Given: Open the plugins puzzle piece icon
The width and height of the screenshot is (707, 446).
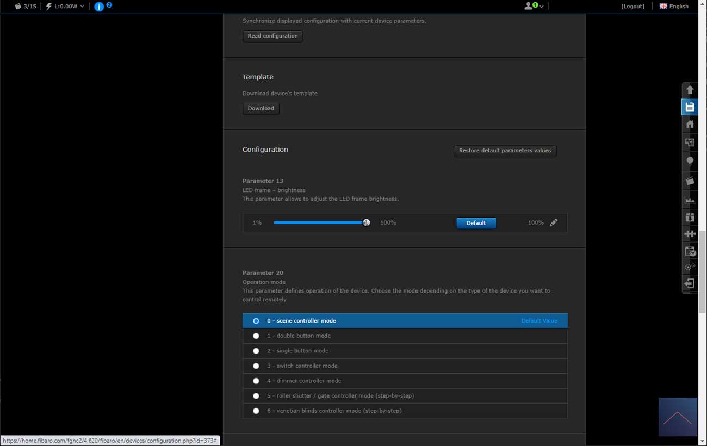Looking at the screenshot, I should tap(690, 234).
